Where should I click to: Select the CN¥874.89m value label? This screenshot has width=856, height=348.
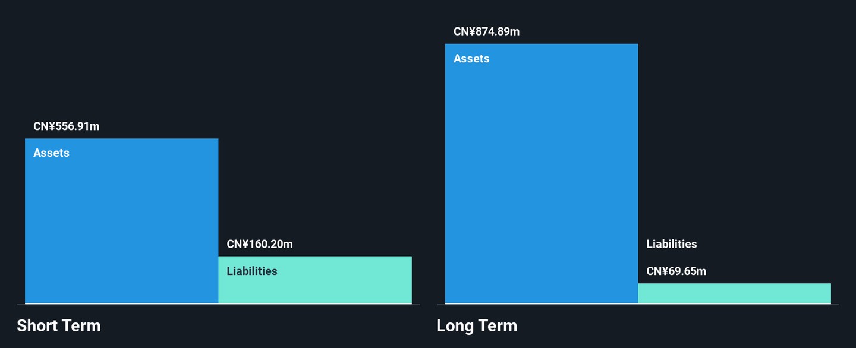click(486, 32)
